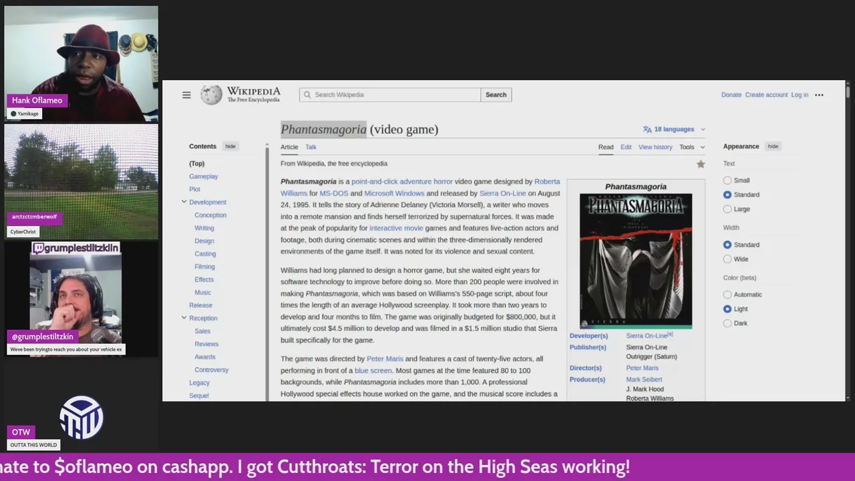Click the Phantasmagoria box art thumbnail

tap(636, 261)
